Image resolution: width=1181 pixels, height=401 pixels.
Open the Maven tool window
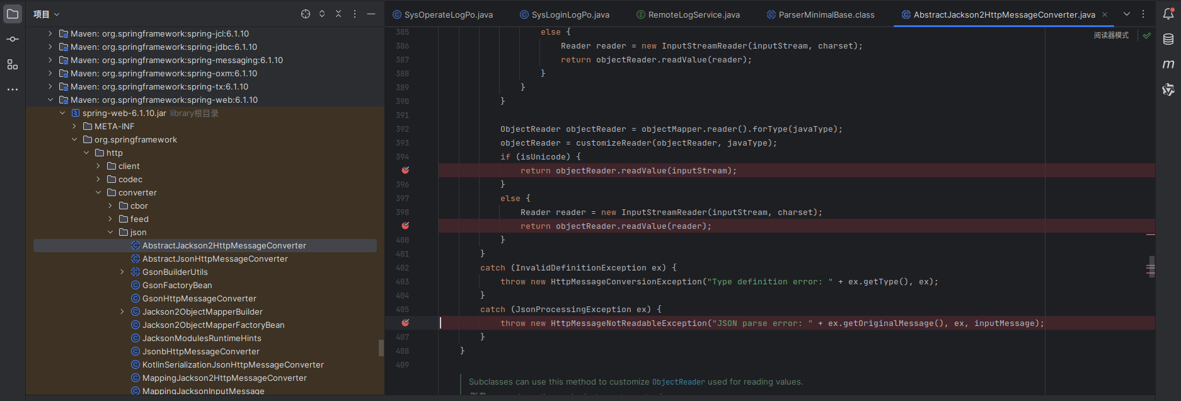[1168, 64]
